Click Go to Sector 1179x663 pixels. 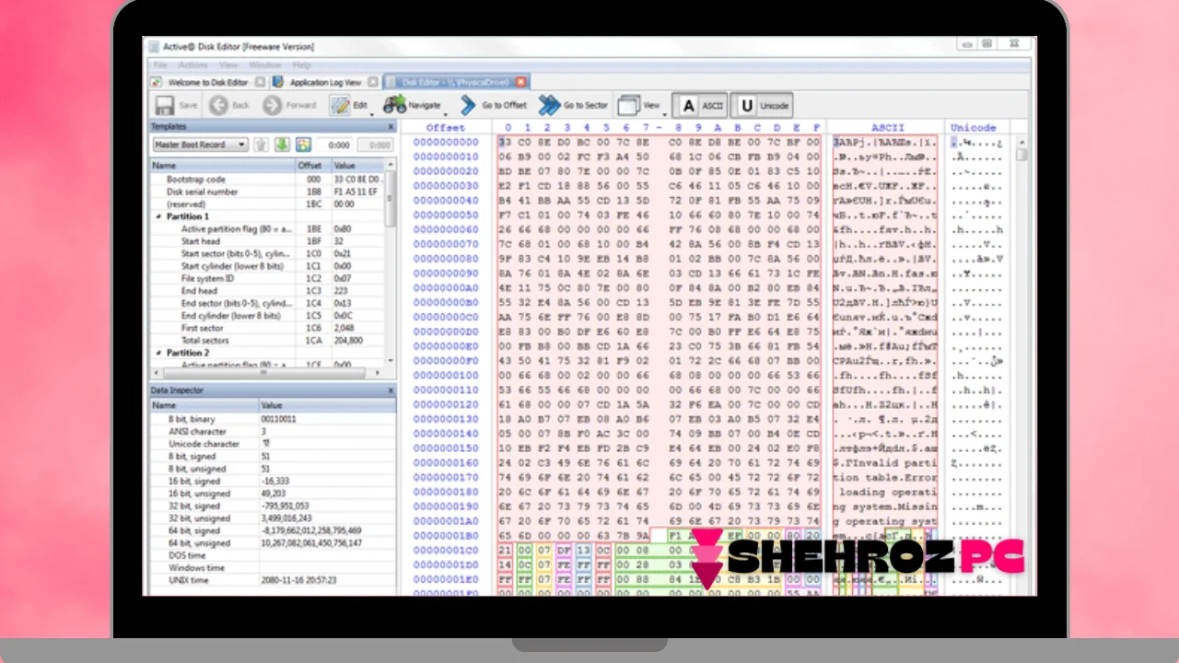575,105
